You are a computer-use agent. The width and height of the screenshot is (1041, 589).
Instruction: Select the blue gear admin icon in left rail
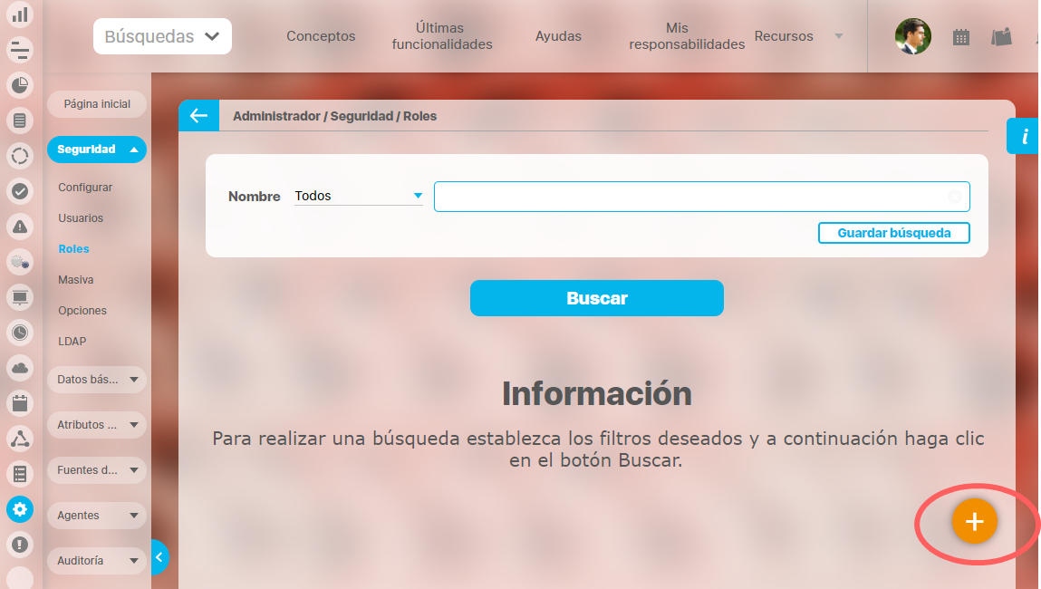(x=20, y=509)
